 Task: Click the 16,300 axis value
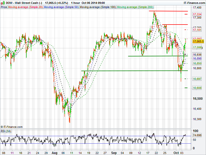pyautogui.click(x=197, y=119)
